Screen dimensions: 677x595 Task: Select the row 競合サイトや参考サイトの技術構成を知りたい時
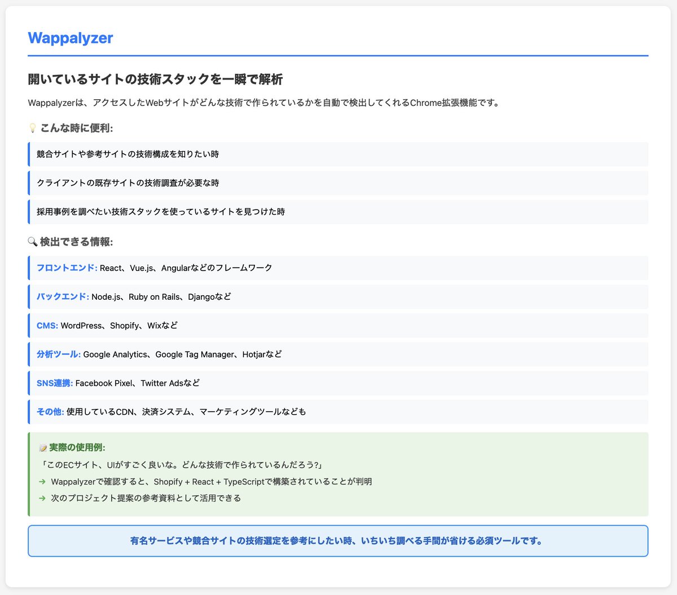(x=338, y=154)
